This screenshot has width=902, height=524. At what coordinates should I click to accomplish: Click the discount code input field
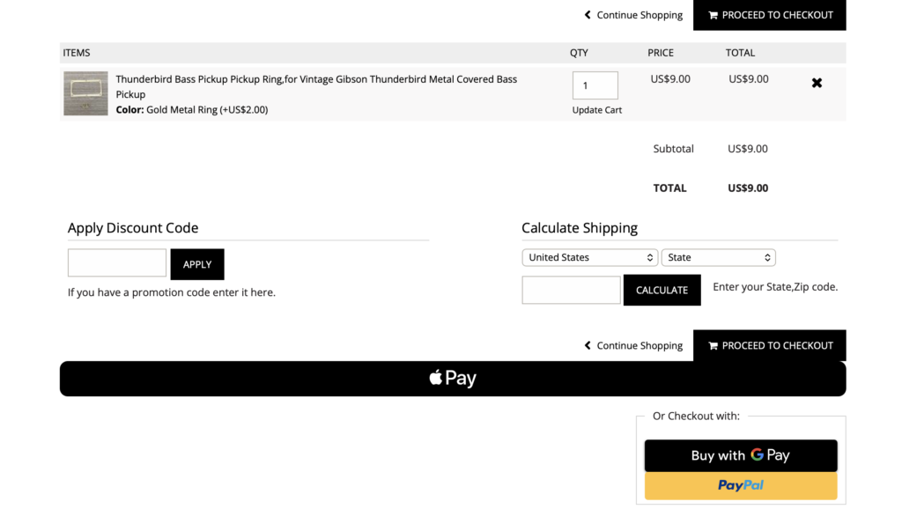click(117, 263)
